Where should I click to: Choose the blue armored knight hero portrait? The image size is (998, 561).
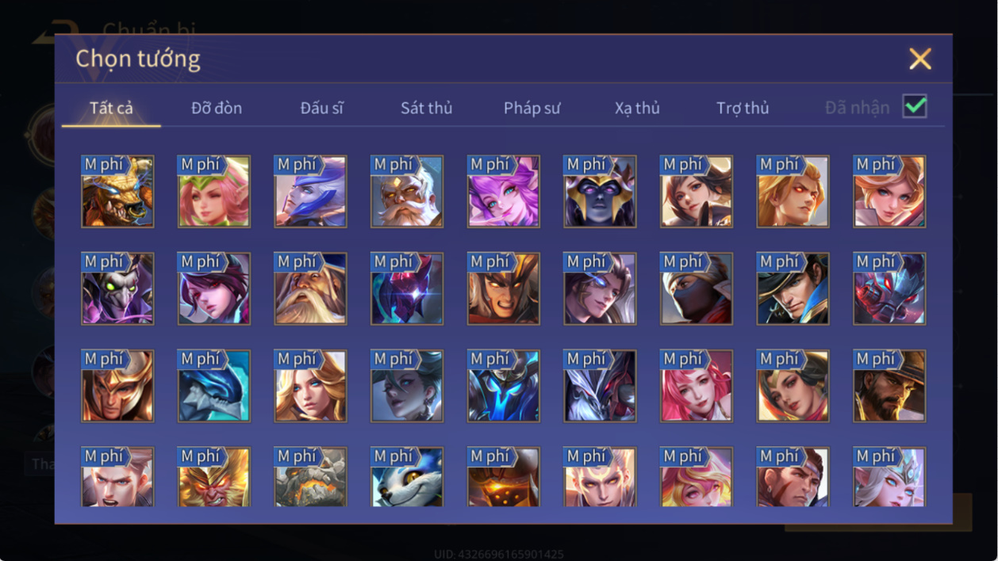504,386
